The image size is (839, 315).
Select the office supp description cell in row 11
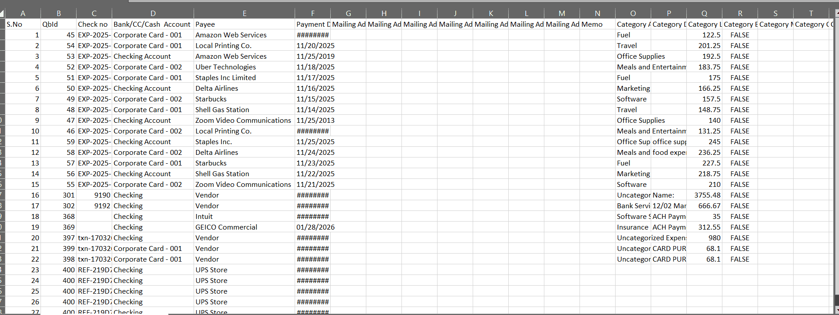tap(669, 141)
